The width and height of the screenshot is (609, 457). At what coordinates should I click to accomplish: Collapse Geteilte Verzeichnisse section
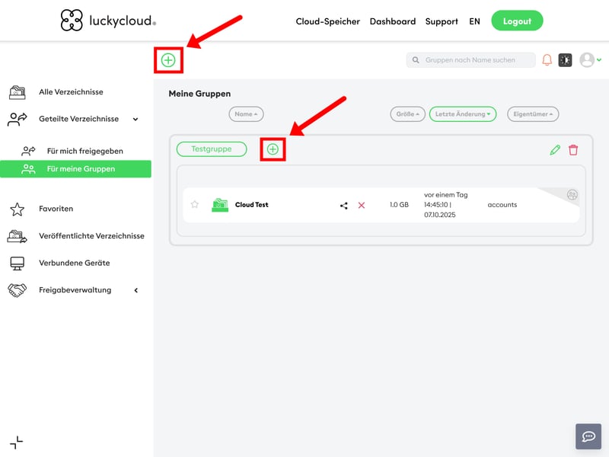[x=136, y=120]
